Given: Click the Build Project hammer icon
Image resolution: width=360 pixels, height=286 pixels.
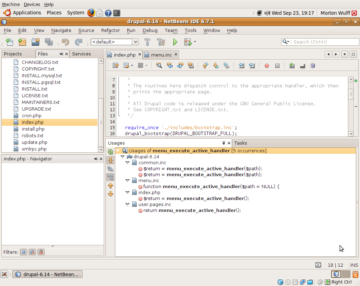Looking at the screenshot, I should 147,42.
